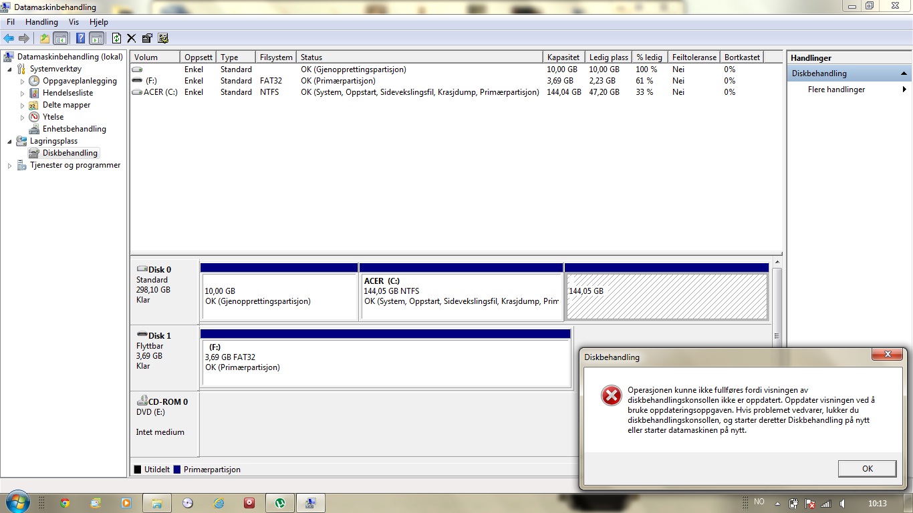This screenshot has width=913, height=513.
Task: Select the ACER (C:) partition block
Action: [x=461, y=292]
